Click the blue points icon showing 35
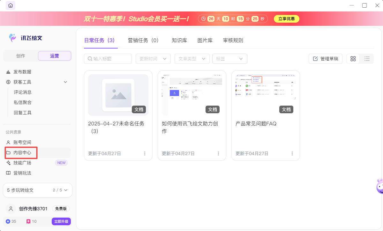This screenshot has width=383, height=231. coord(8,221)
